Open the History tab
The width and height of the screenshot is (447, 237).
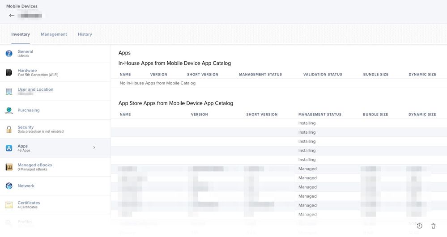pos(85,34)
